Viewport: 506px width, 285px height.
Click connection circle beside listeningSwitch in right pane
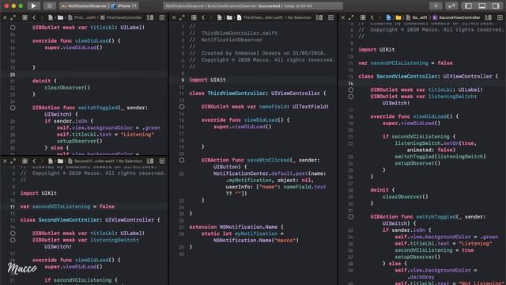click(x=351, y=97)
